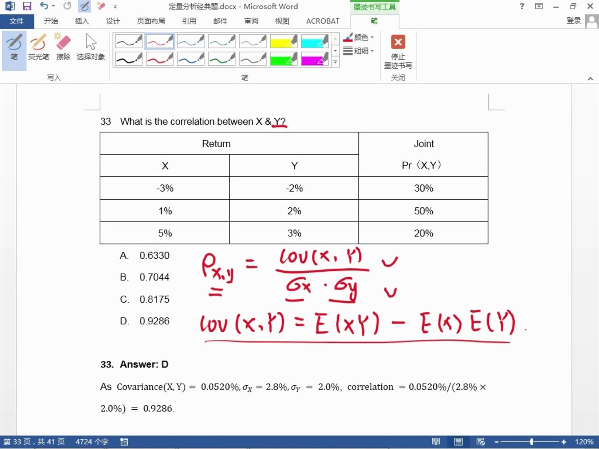Click the zoom slider handle
This screenshot has width=599, height=449.
tap(531, 442)
